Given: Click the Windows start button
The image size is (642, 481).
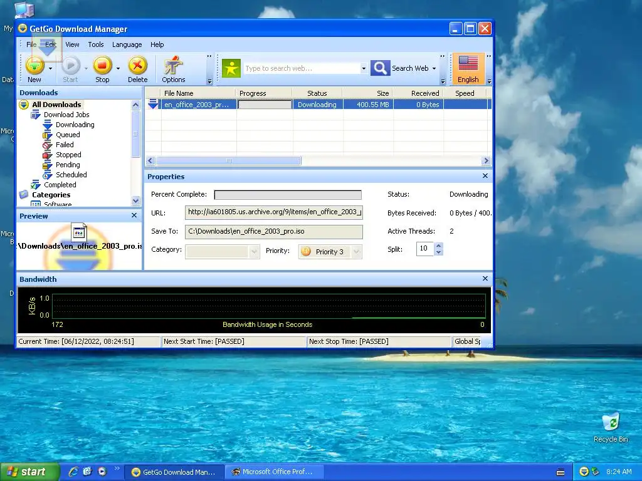Looking at the screenshot, I should (29, 472).
